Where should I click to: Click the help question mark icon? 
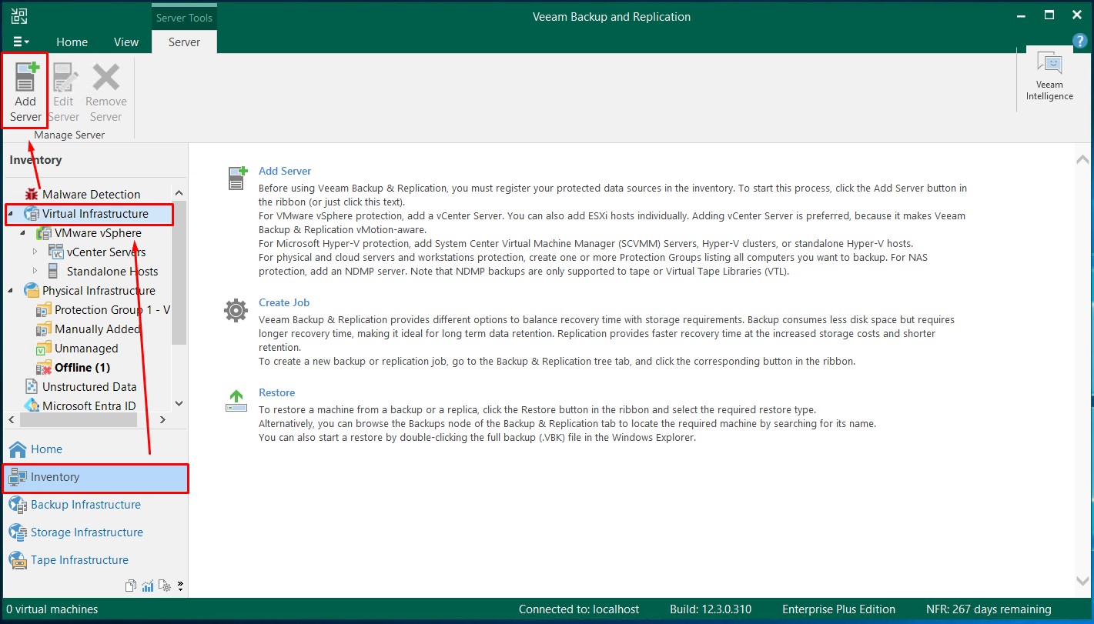coord(1079,41)
